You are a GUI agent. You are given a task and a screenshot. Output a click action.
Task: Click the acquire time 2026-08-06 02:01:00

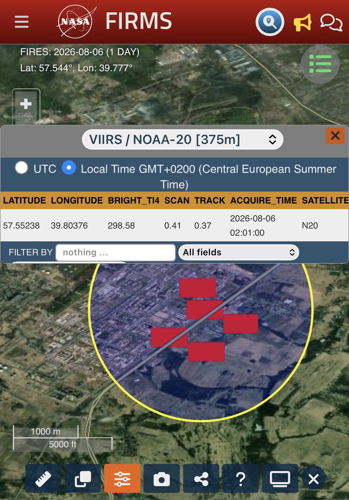coord(253,226)
